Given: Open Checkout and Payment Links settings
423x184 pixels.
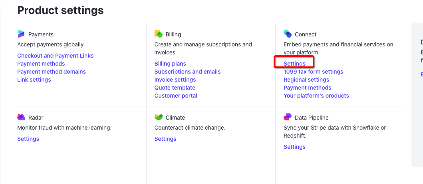Looking at the screenshot, I should [x=55, y=56].
